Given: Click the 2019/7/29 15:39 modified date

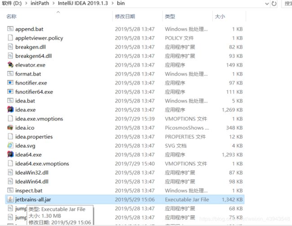Looking at the screenshot, I should (x=135, y=119).
